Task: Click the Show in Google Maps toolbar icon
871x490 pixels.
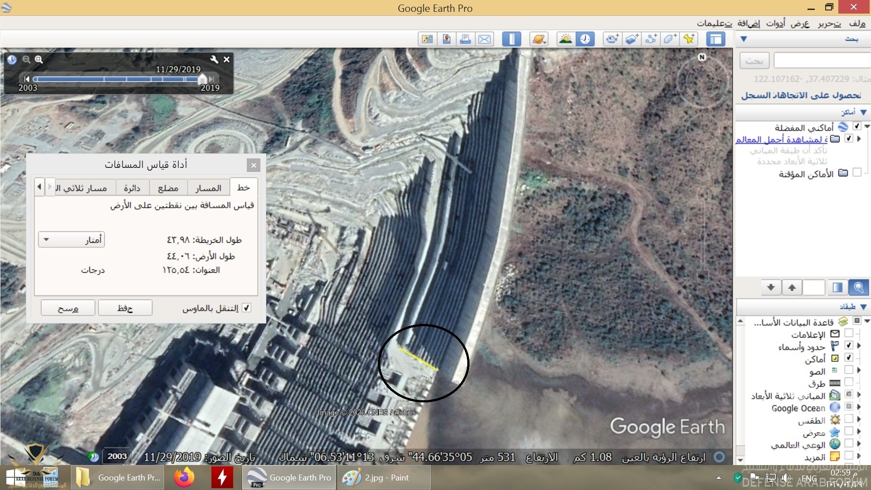Action: coord(427,39)
